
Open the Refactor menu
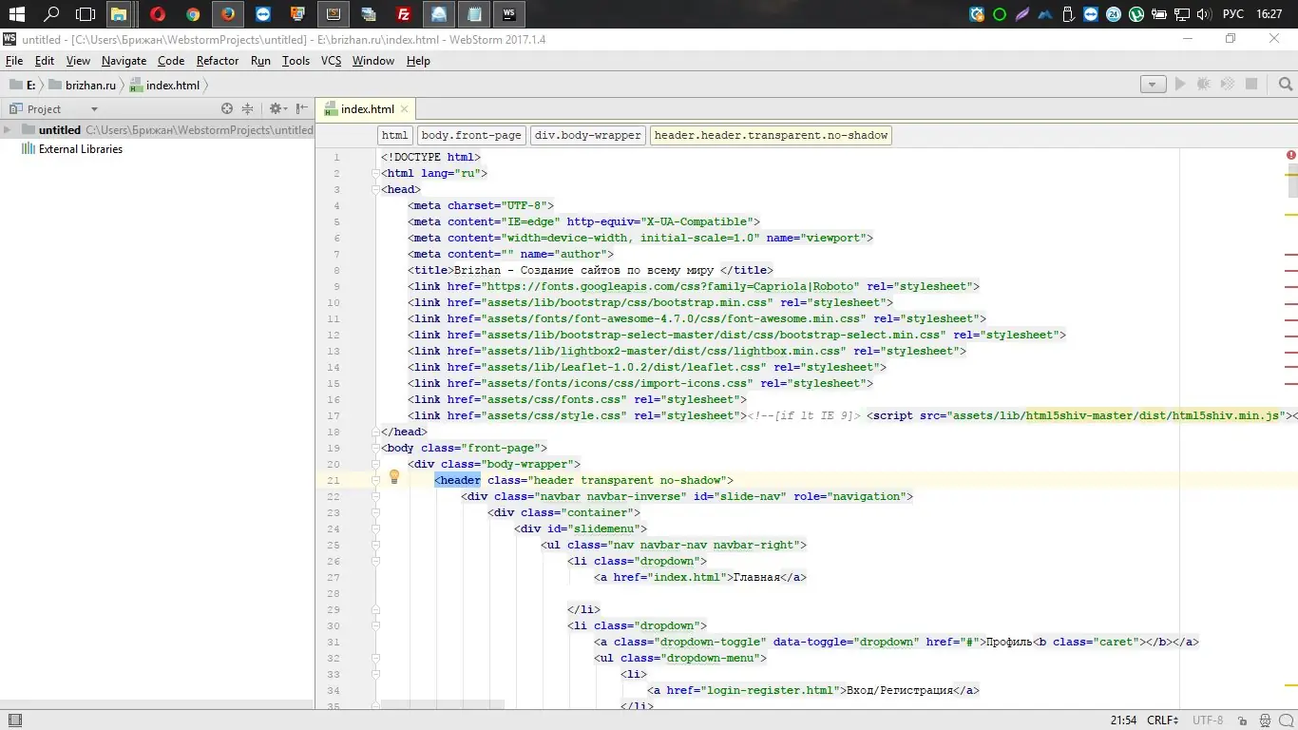point(218,61)
